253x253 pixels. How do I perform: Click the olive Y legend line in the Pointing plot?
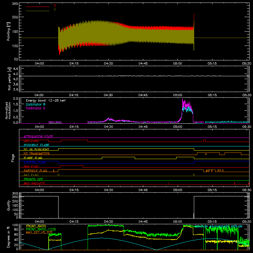38,11
